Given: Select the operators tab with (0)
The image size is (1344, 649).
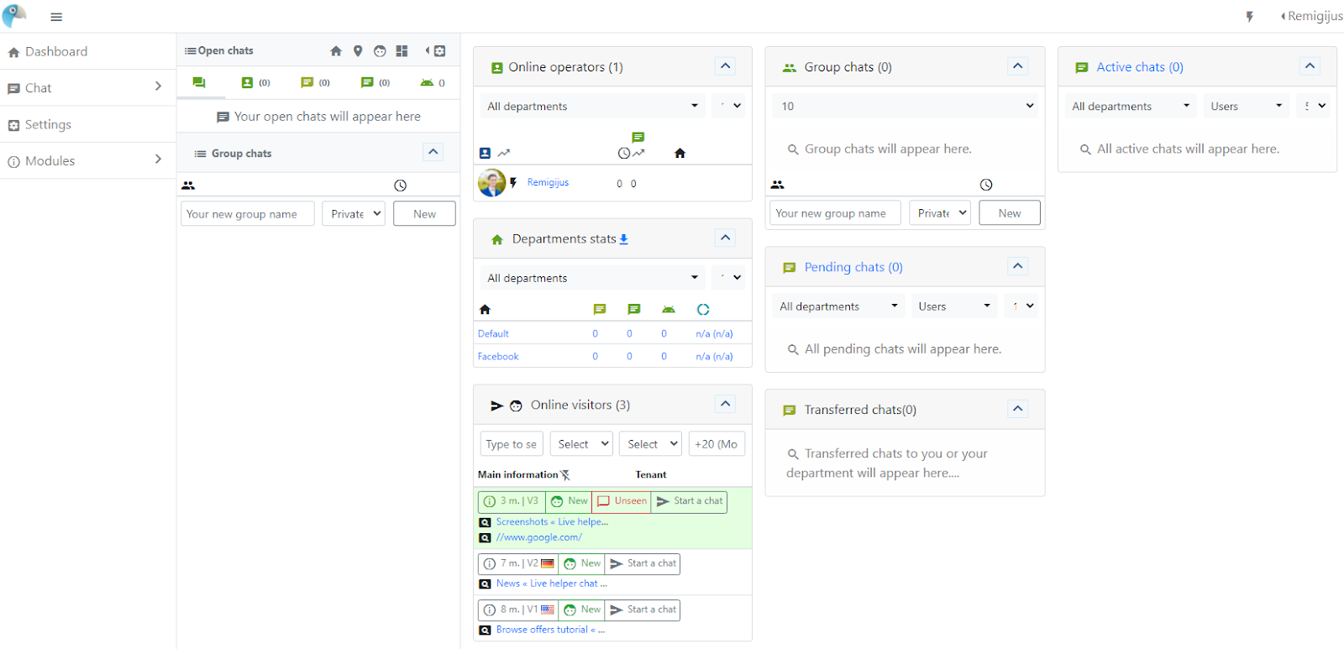Looking at the screenshot, I should [x=255, y=82].
